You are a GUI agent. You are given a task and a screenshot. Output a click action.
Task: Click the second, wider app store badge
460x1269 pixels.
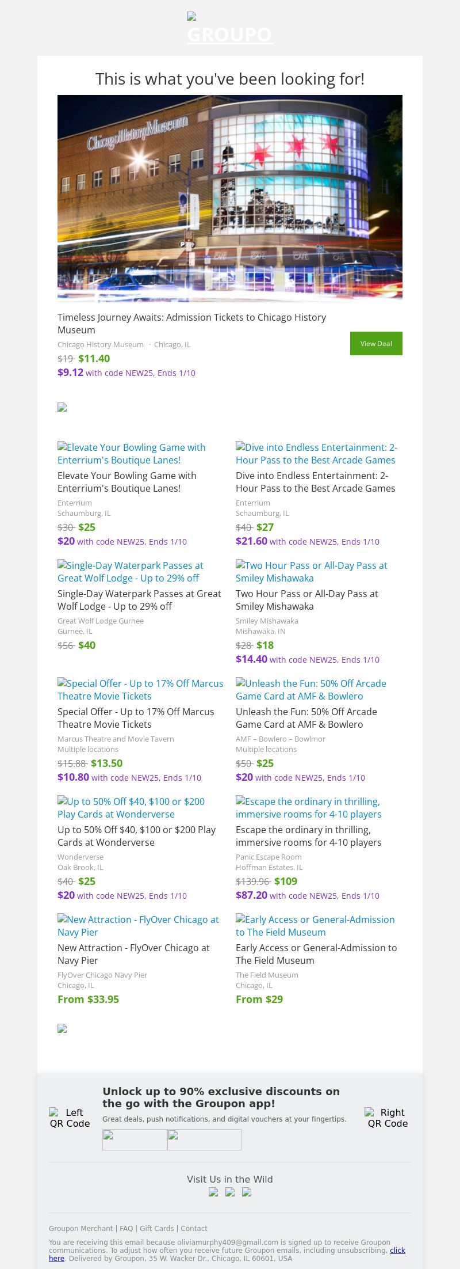204,1139
